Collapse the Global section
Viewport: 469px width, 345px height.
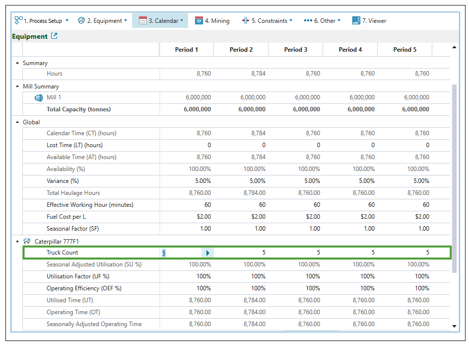pos(17,122)
